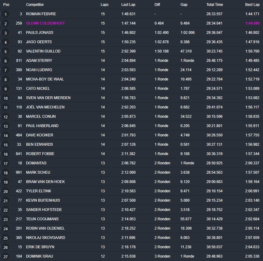
Task: Sort by the Best Lap column header
Action: [x=252, y=5]
